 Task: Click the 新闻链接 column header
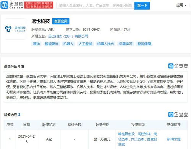pyautogui.click(x=174, y=125)
